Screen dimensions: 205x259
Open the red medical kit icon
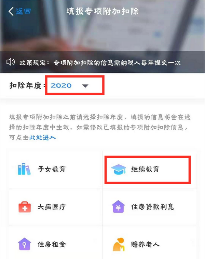(x=25, y=207)
